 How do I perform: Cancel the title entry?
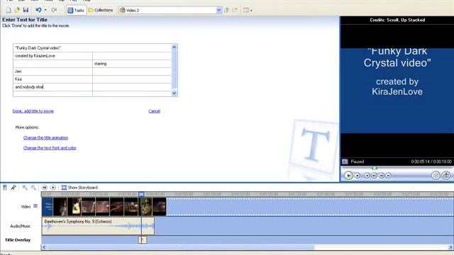tap(155, 111)
